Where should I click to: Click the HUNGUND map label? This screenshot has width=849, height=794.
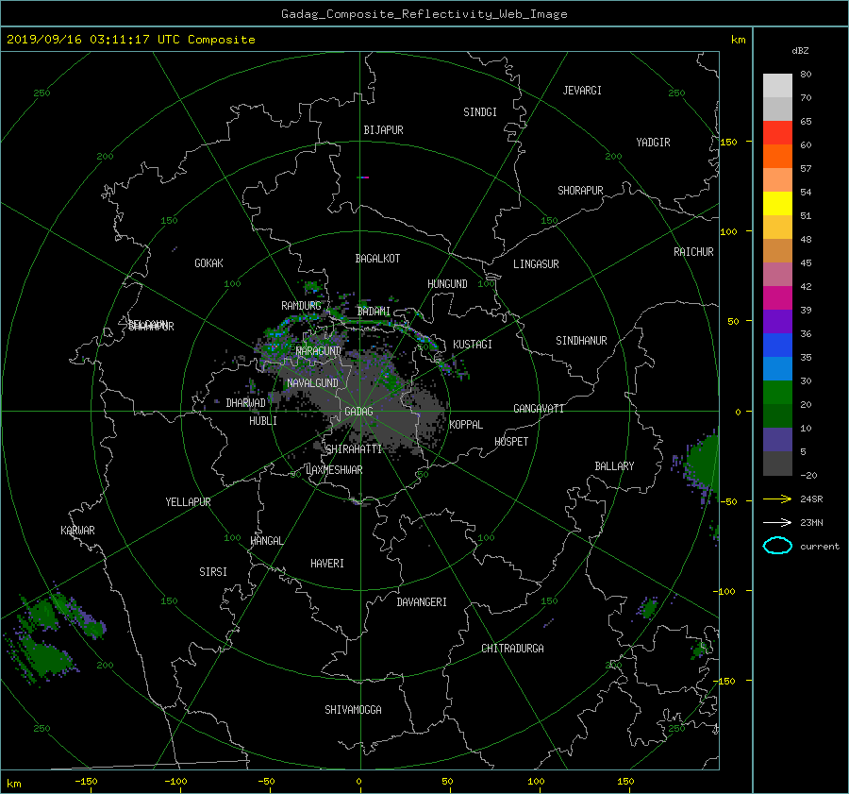click(x=447, y=284)
